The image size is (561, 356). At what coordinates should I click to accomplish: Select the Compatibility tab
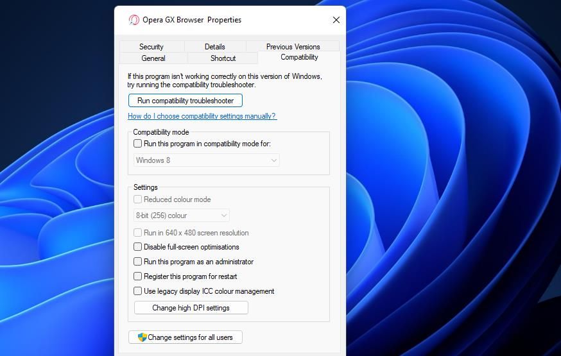click(299, 57)
